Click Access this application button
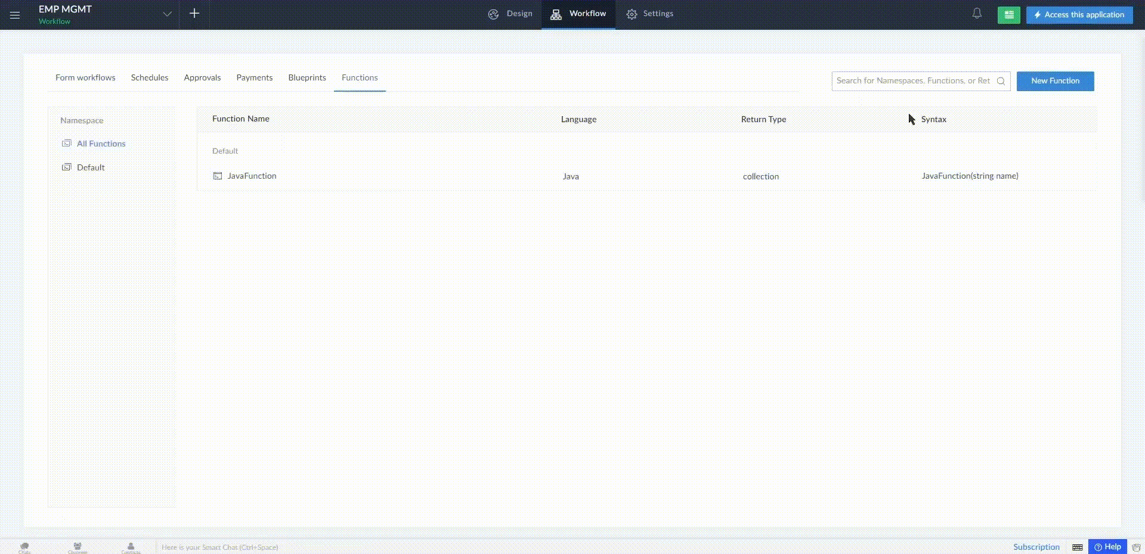 1079,15
